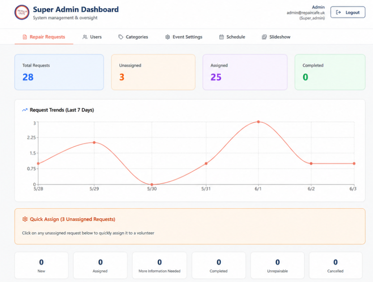Click the Logout arrow icon
The width and height of the screenshot is (373, 282).
[339, 12]
